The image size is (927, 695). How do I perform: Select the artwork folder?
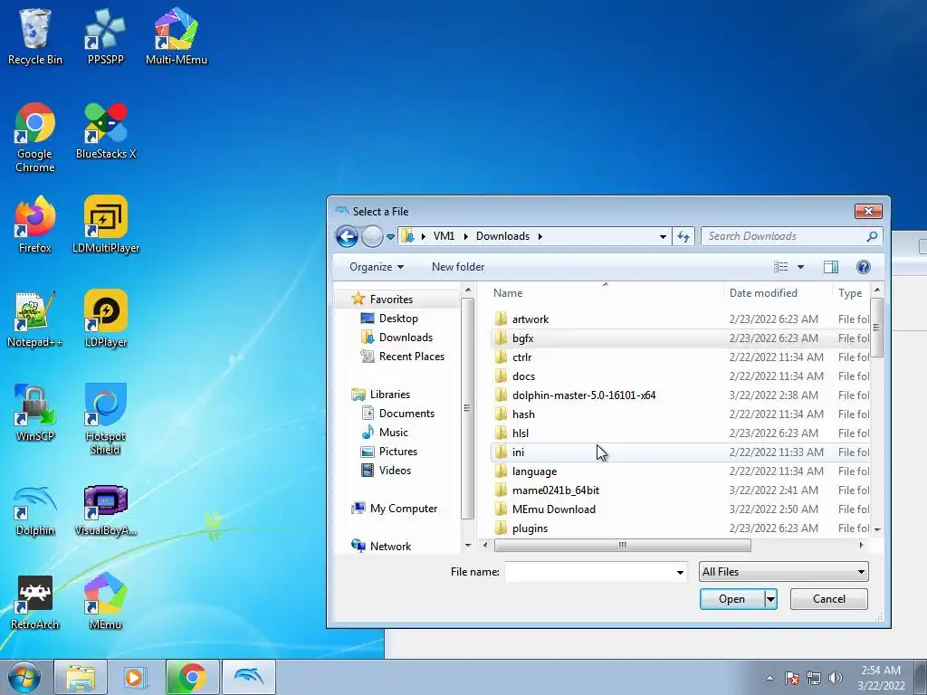point(680,319)
